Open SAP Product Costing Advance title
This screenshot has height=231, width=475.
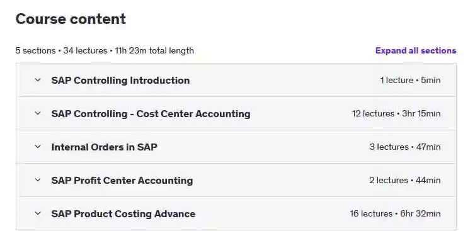(123, 214)
